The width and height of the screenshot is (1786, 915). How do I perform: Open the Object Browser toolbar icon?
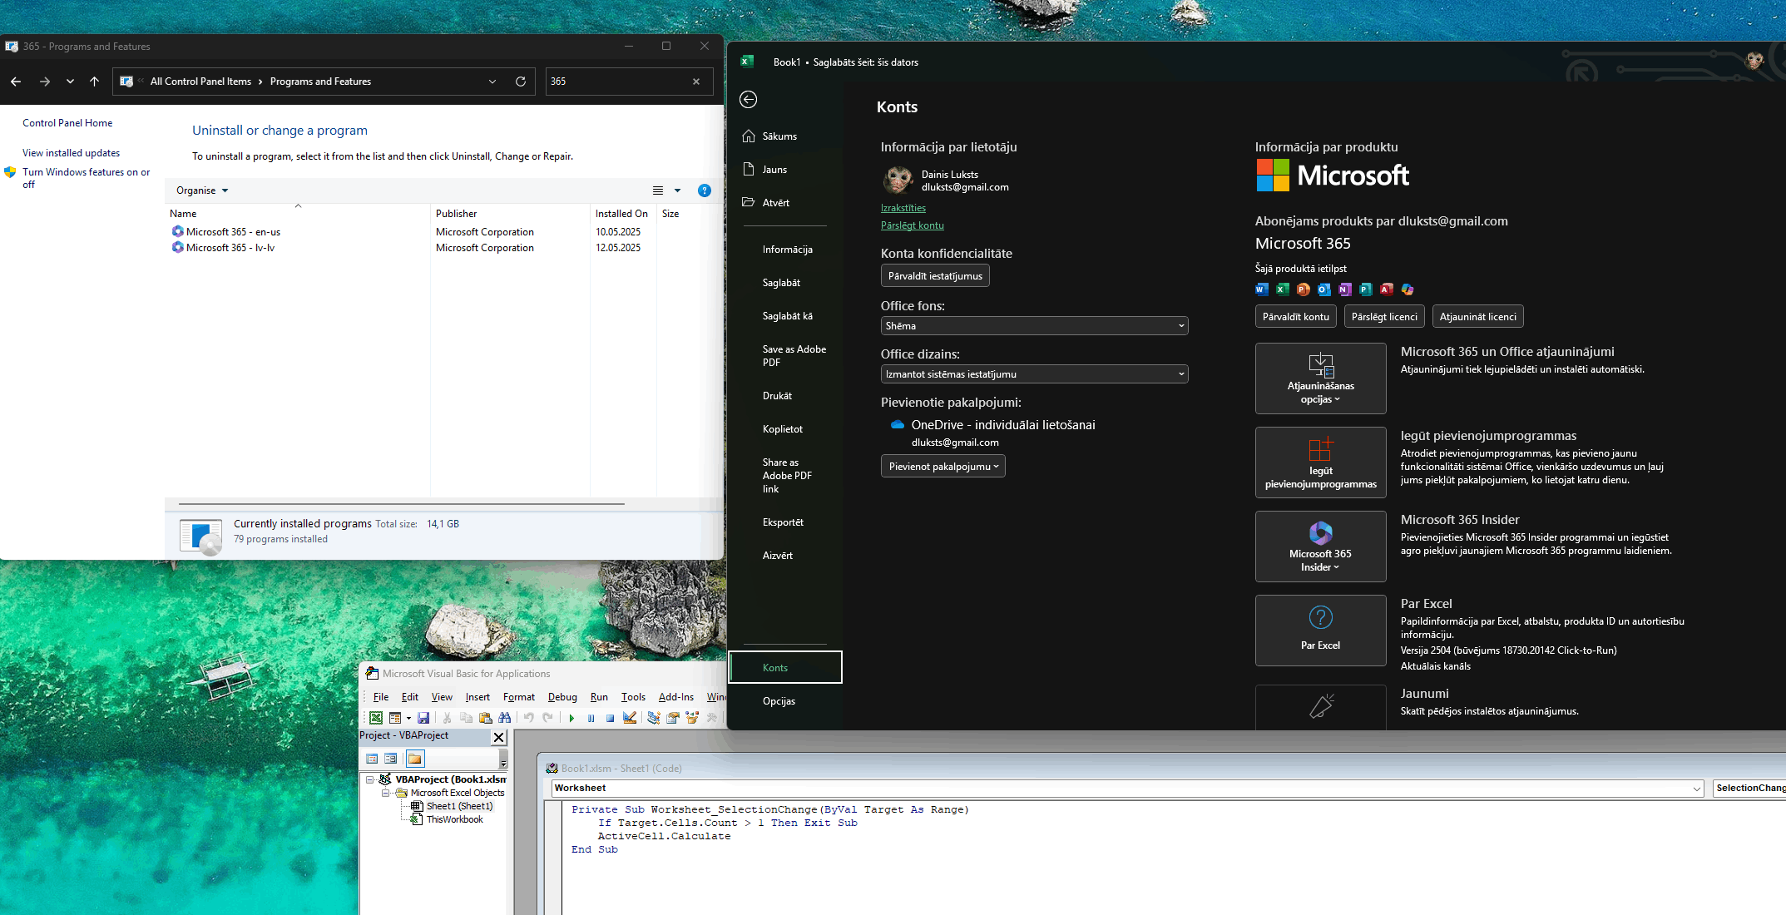[692, 718]
